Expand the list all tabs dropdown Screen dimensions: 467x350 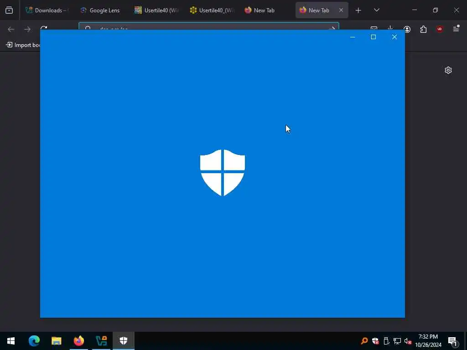tap(376, 10)
